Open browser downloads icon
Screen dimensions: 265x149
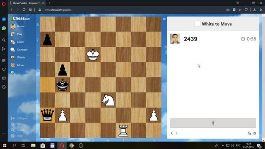(x=255, y=10)
